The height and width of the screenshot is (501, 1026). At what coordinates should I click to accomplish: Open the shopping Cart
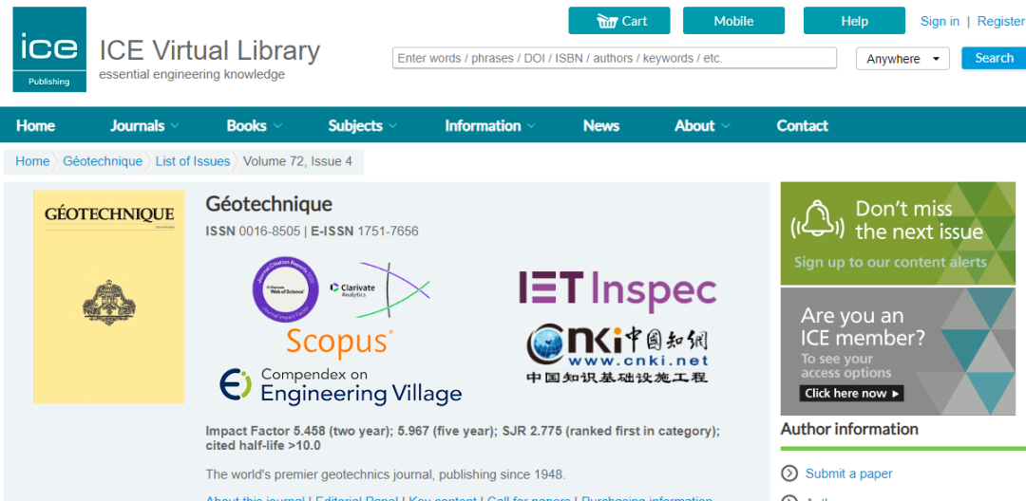click(x=619, y=21)
